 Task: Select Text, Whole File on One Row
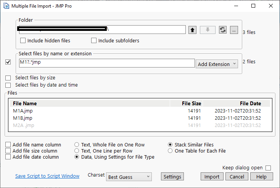77,145
